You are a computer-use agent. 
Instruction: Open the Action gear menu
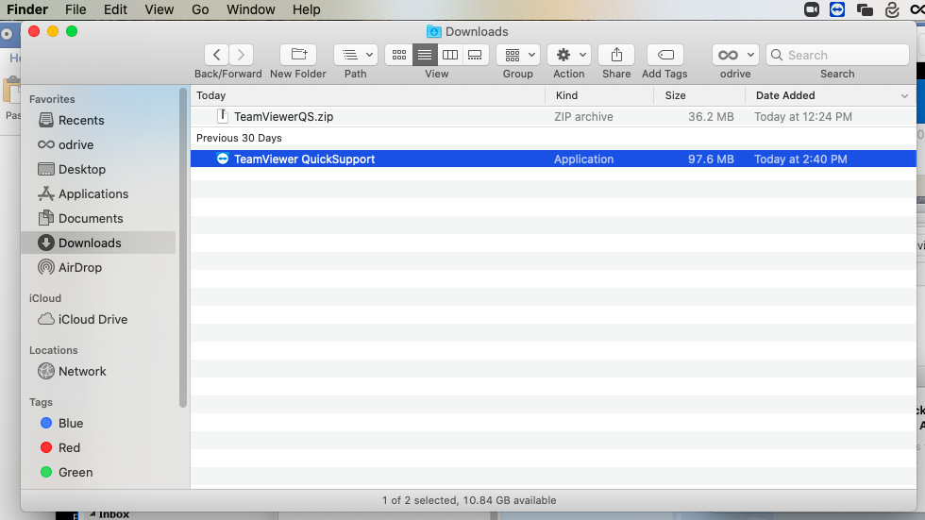click(569, 55)
